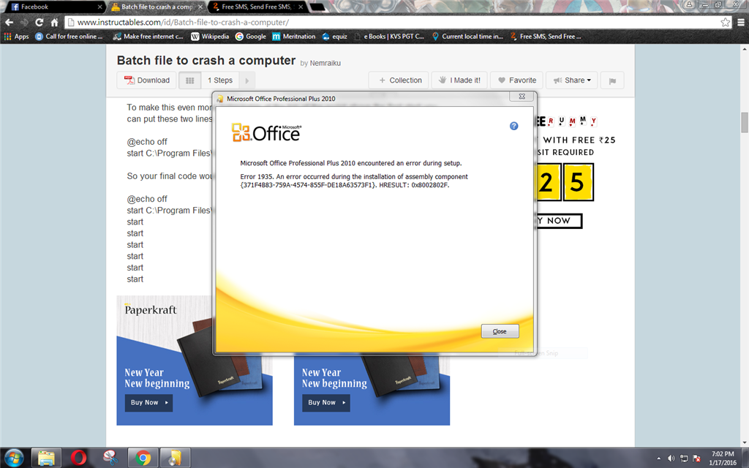Screen dimensions: 749x468
Task: Download the instructable as PDF
Action: pyautogui.click(x=146, y=80)
